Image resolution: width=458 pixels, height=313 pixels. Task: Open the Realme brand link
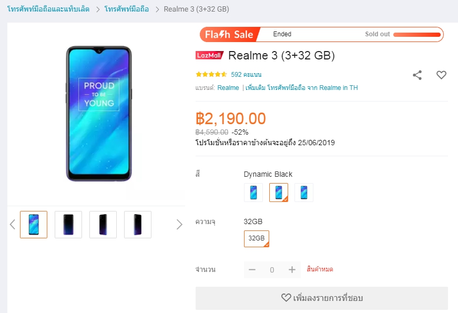[228, 88]
